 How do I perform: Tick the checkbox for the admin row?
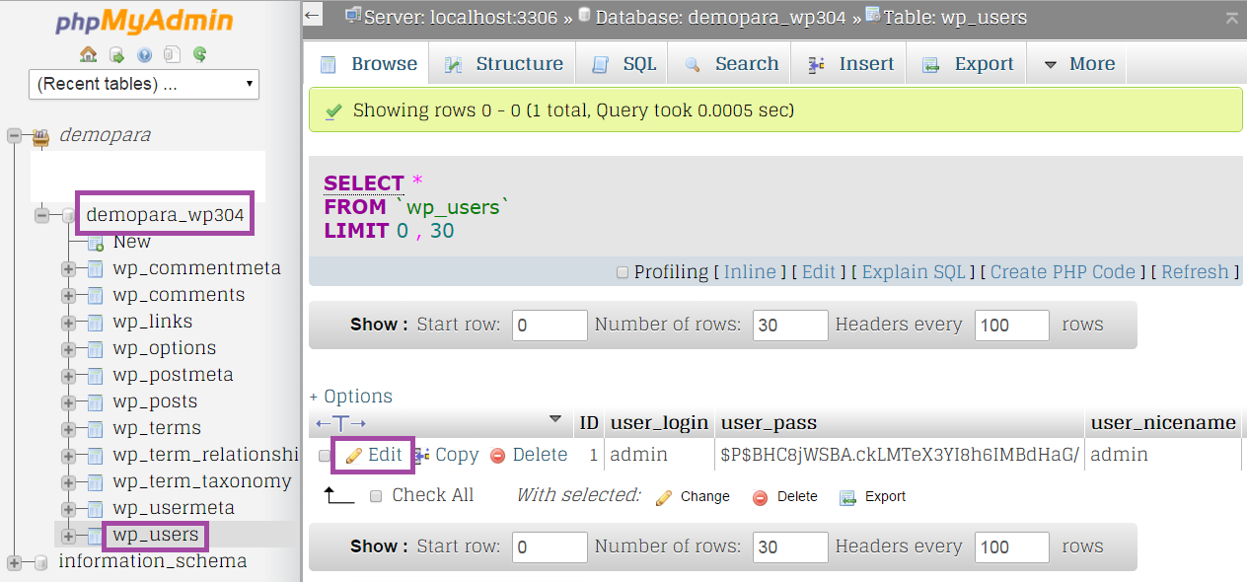tap(325, 456)
